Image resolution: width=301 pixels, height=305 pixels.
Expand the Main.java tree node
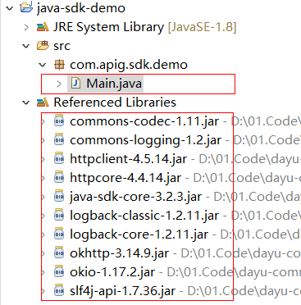(59, 84)
